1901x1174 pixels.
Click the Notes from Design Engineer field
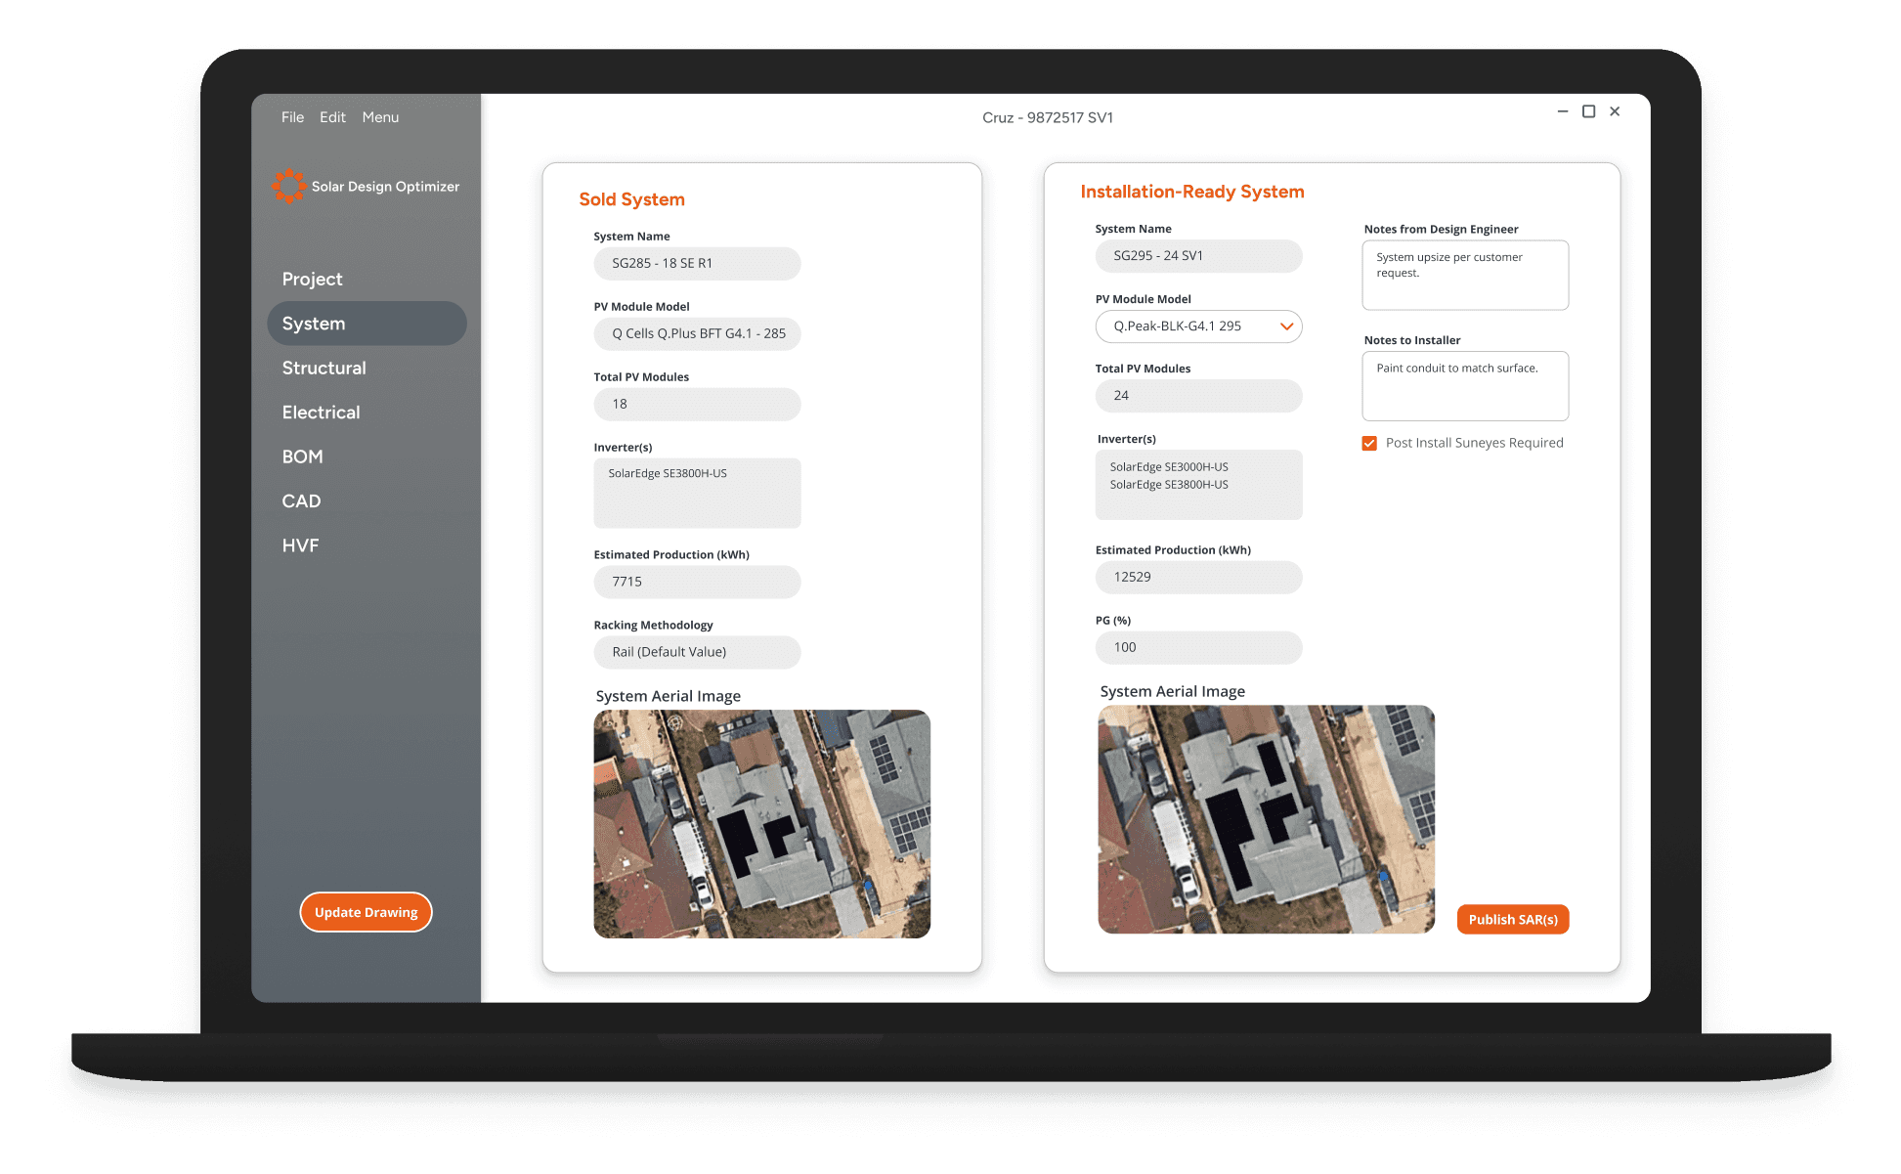click(1464, 276)
